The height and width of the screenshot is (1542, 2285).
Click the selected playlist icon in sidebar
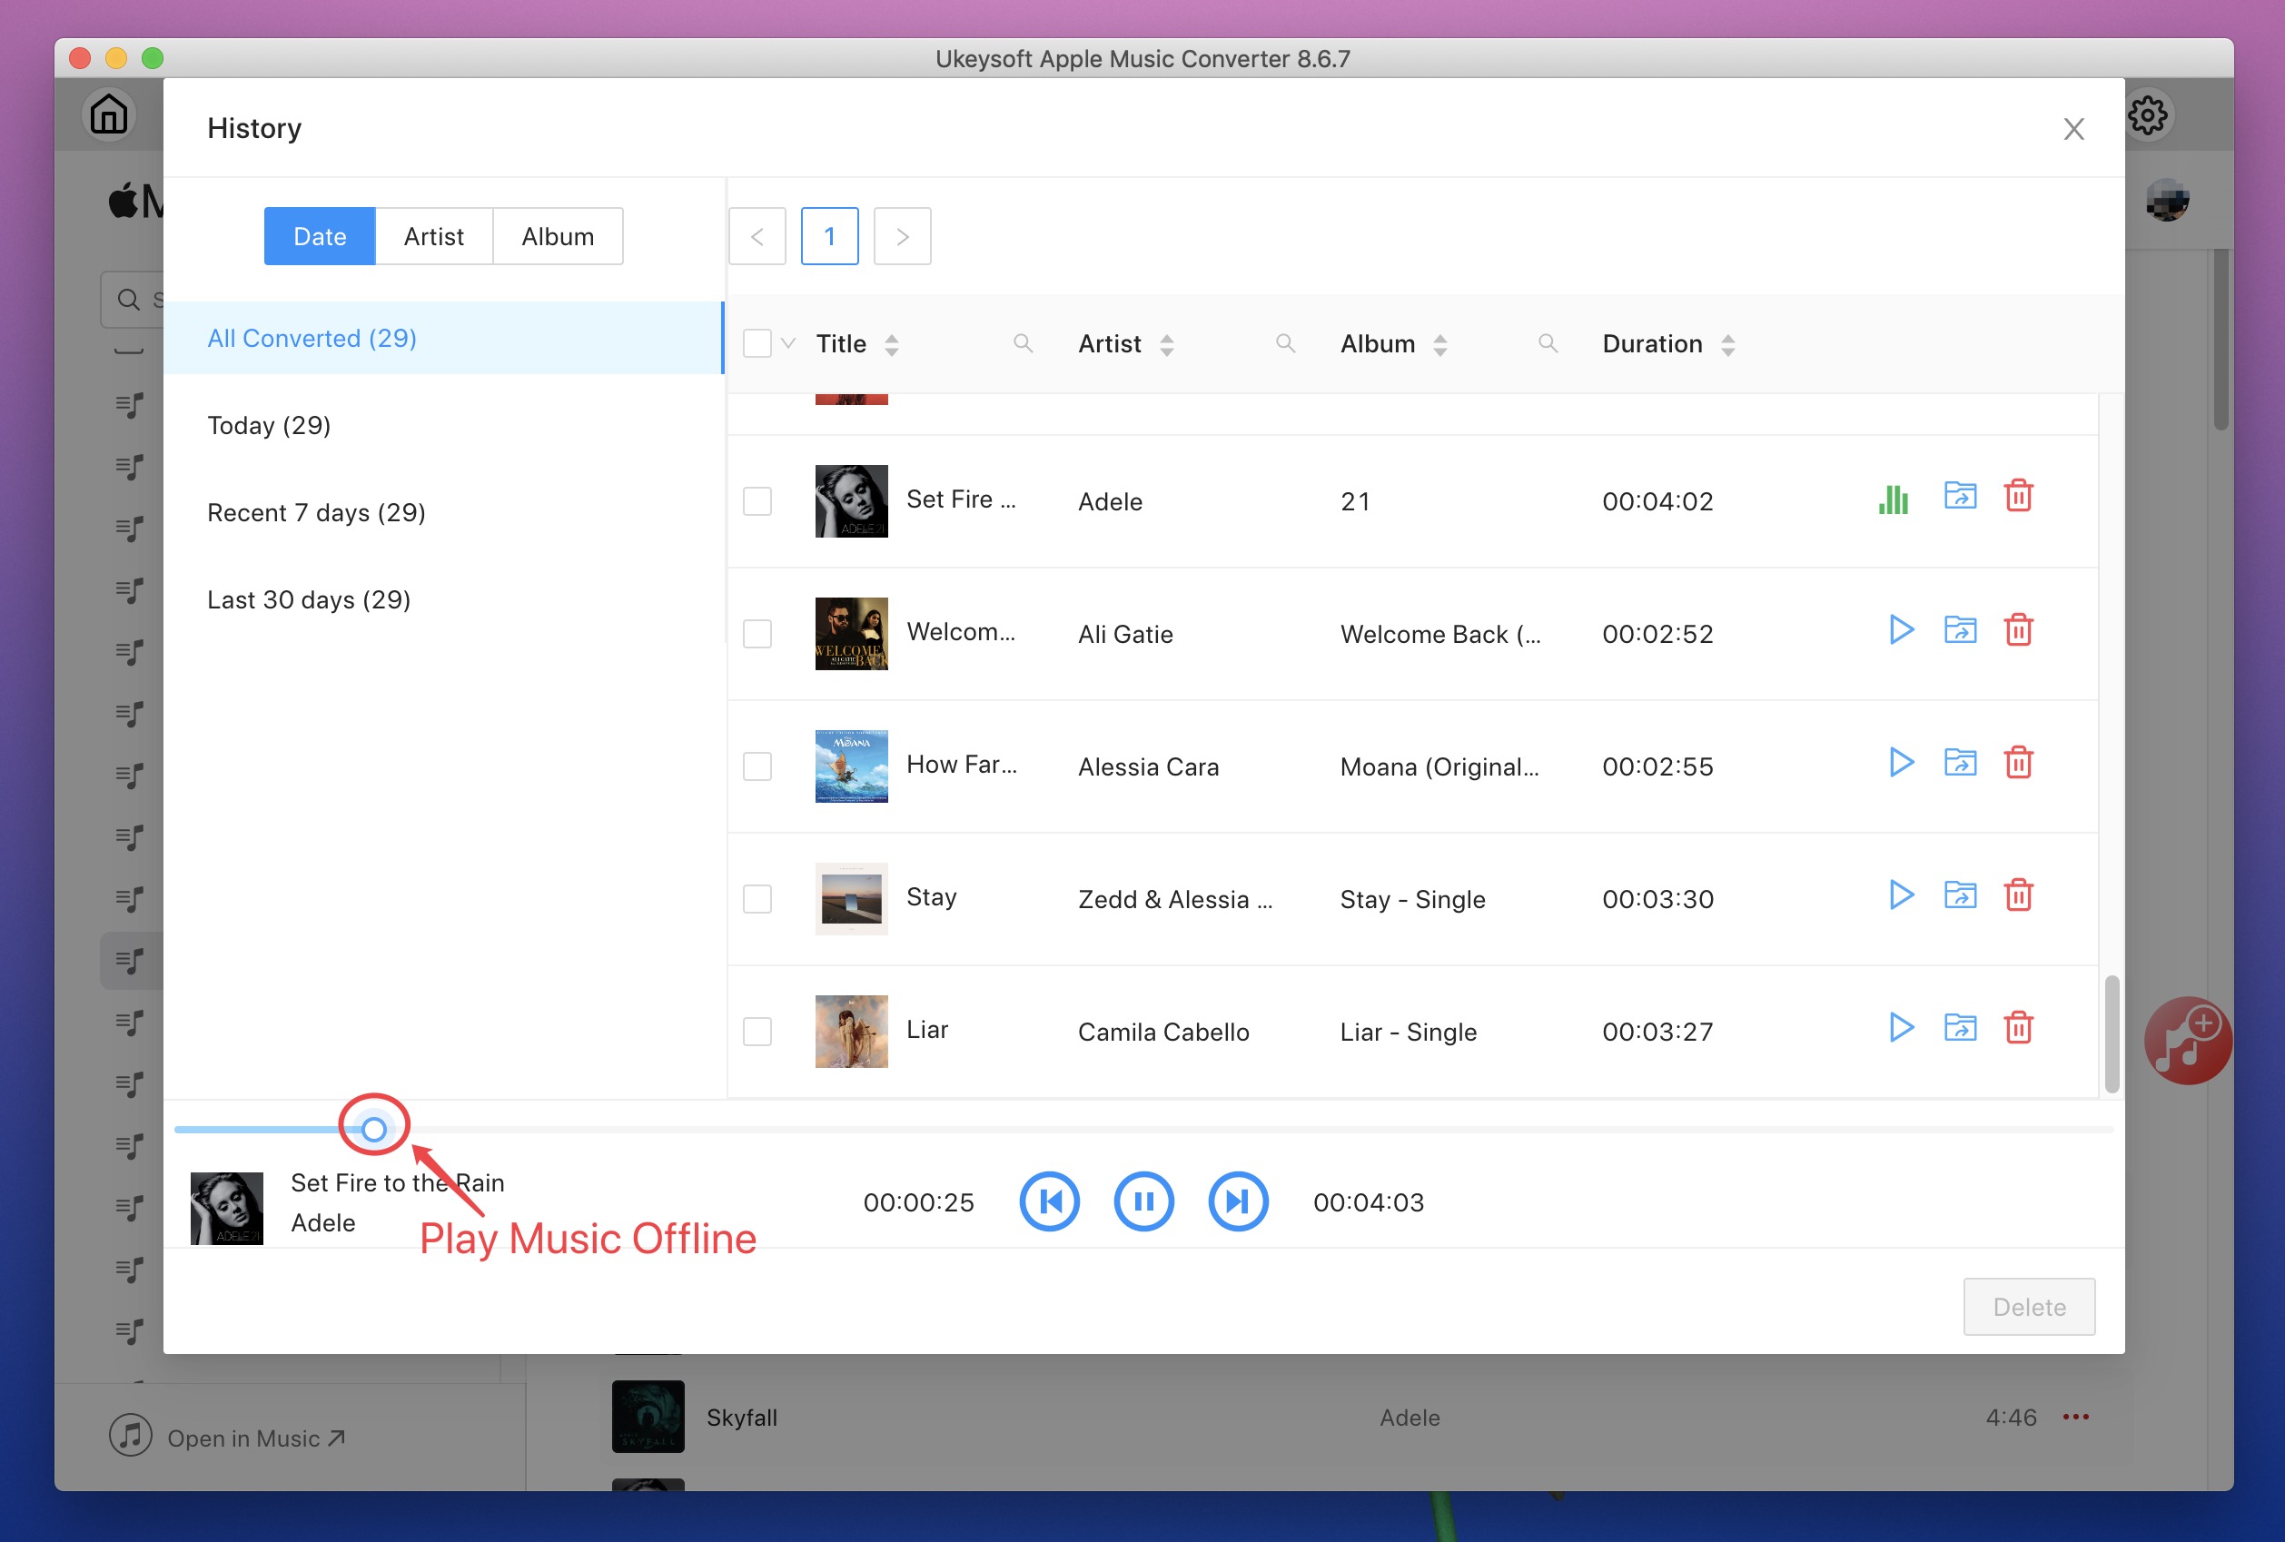tap(131, 960)
